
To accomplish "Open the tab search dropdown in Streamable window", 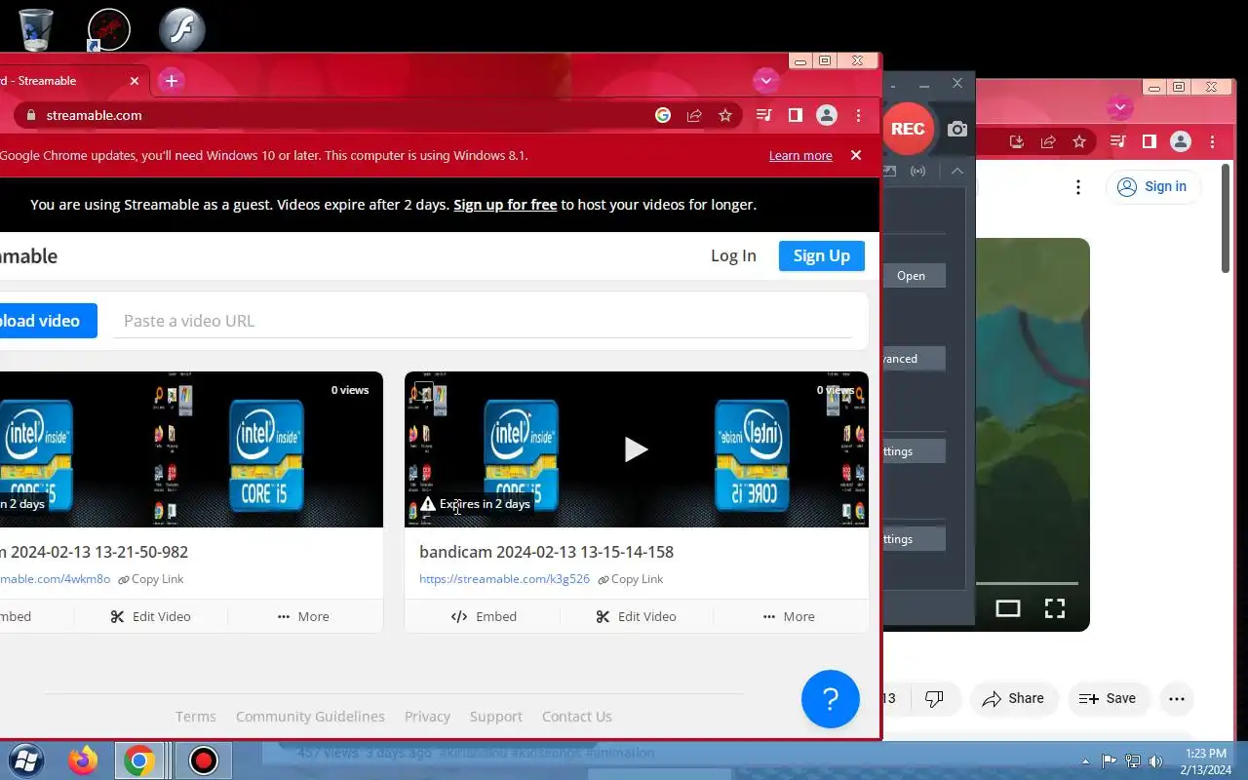I will (766, 81).
